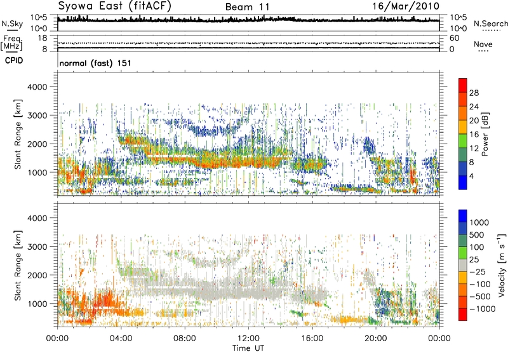The width and height of the screenshot is (508, 352).
Task: Click the "4000" range tick of power panel
Action: pos(39,87)
